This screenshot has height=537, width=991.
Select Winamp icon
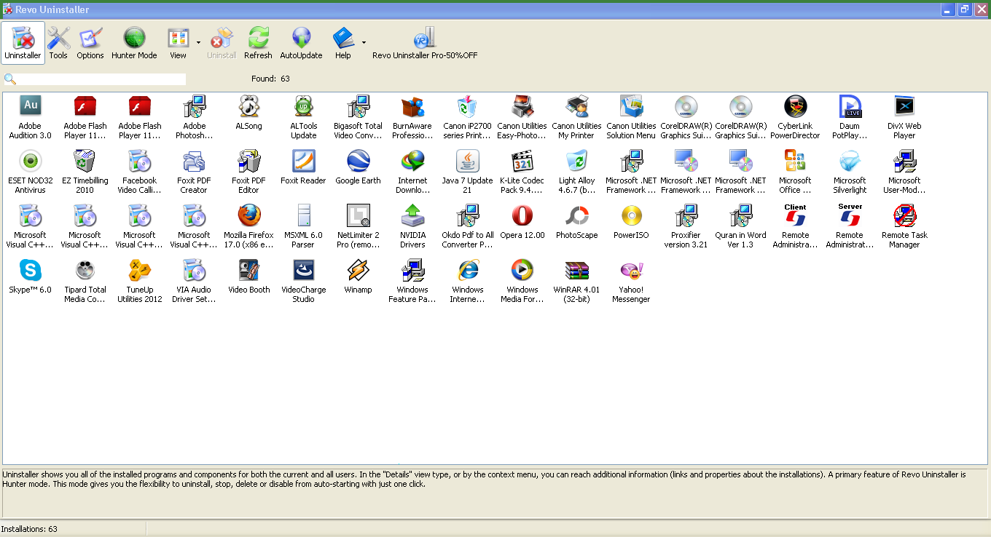[x=359, y=269]
